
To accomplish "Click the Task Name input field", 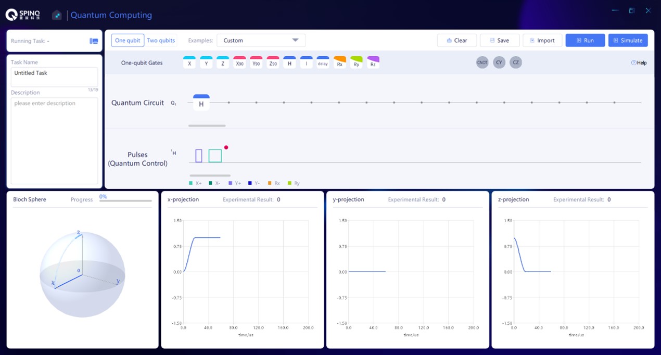I will click(x=54, y=77).
